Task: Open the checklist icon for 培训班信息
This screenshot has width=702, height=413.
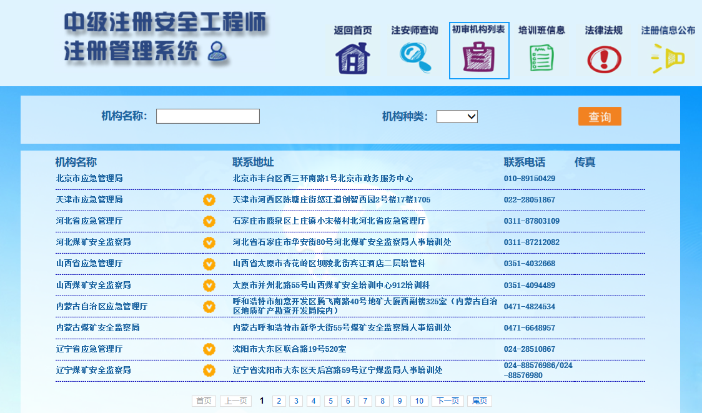Action: 541,58
